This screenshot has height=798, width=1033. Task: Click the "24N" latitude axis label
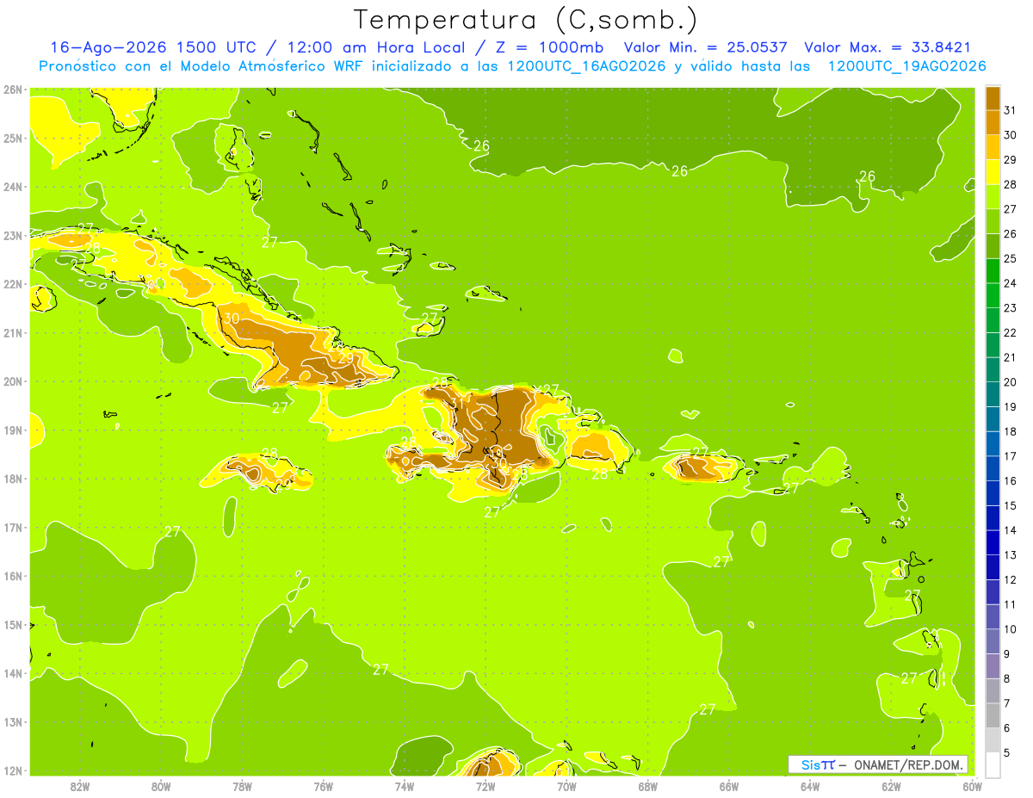pyautogui.click(x=12, y=187)
